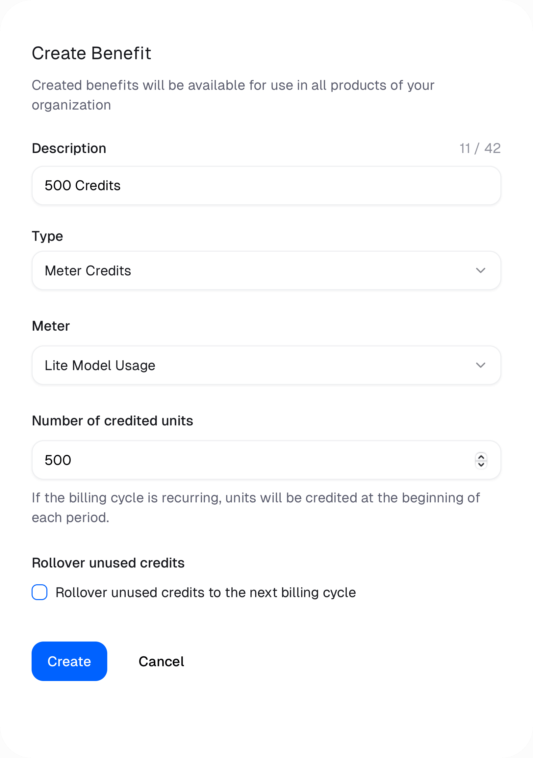Click the Type field label
This screenshot has height=758, width=533.
click(48, 236)
